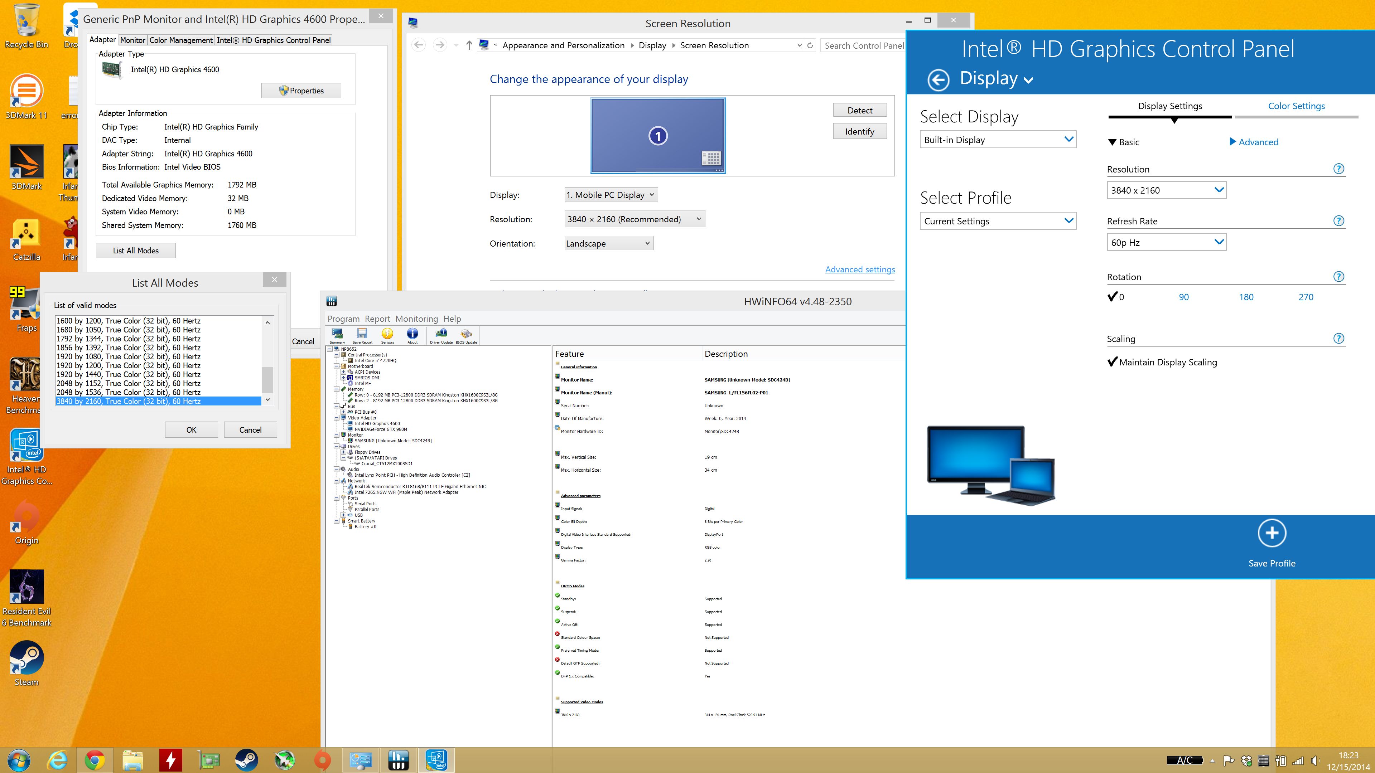Screen dimensions: 1375x773
Task: Open File Explorer from the taskbar
Action: [x=133, y=760]
